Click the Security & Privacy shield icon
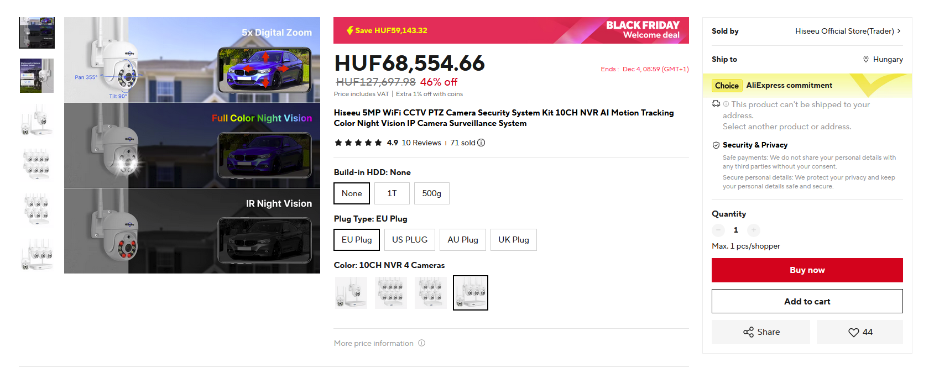 click(x=716, y=145)
